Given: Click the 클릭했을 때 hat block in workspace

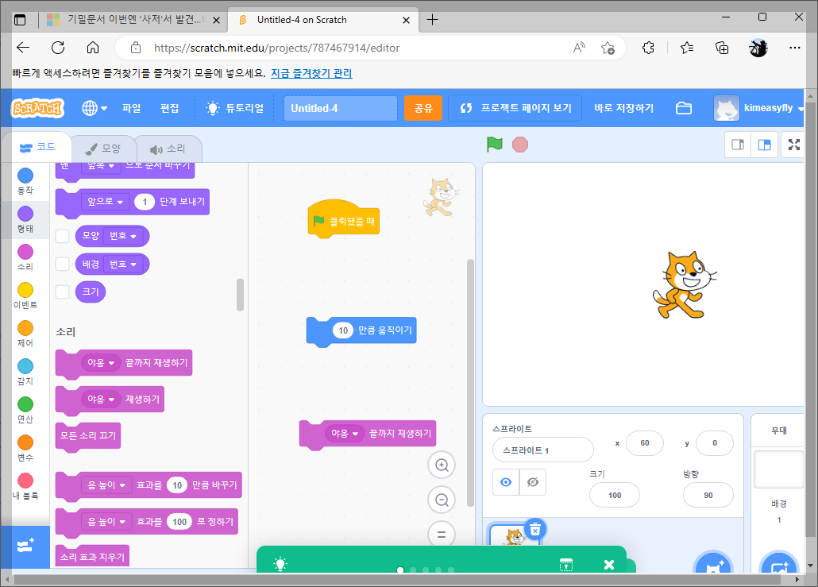Looking at the screenshot, I should (x=343, y=220).
